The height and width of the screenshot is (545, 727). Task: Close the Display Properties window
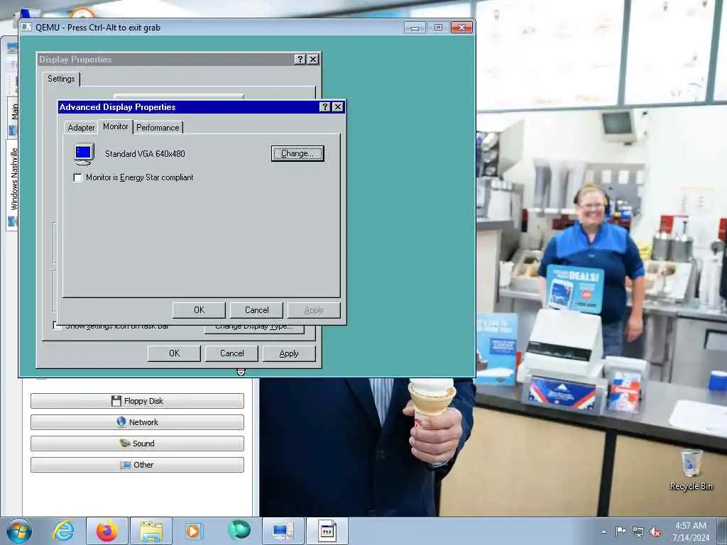pos(313,60)
